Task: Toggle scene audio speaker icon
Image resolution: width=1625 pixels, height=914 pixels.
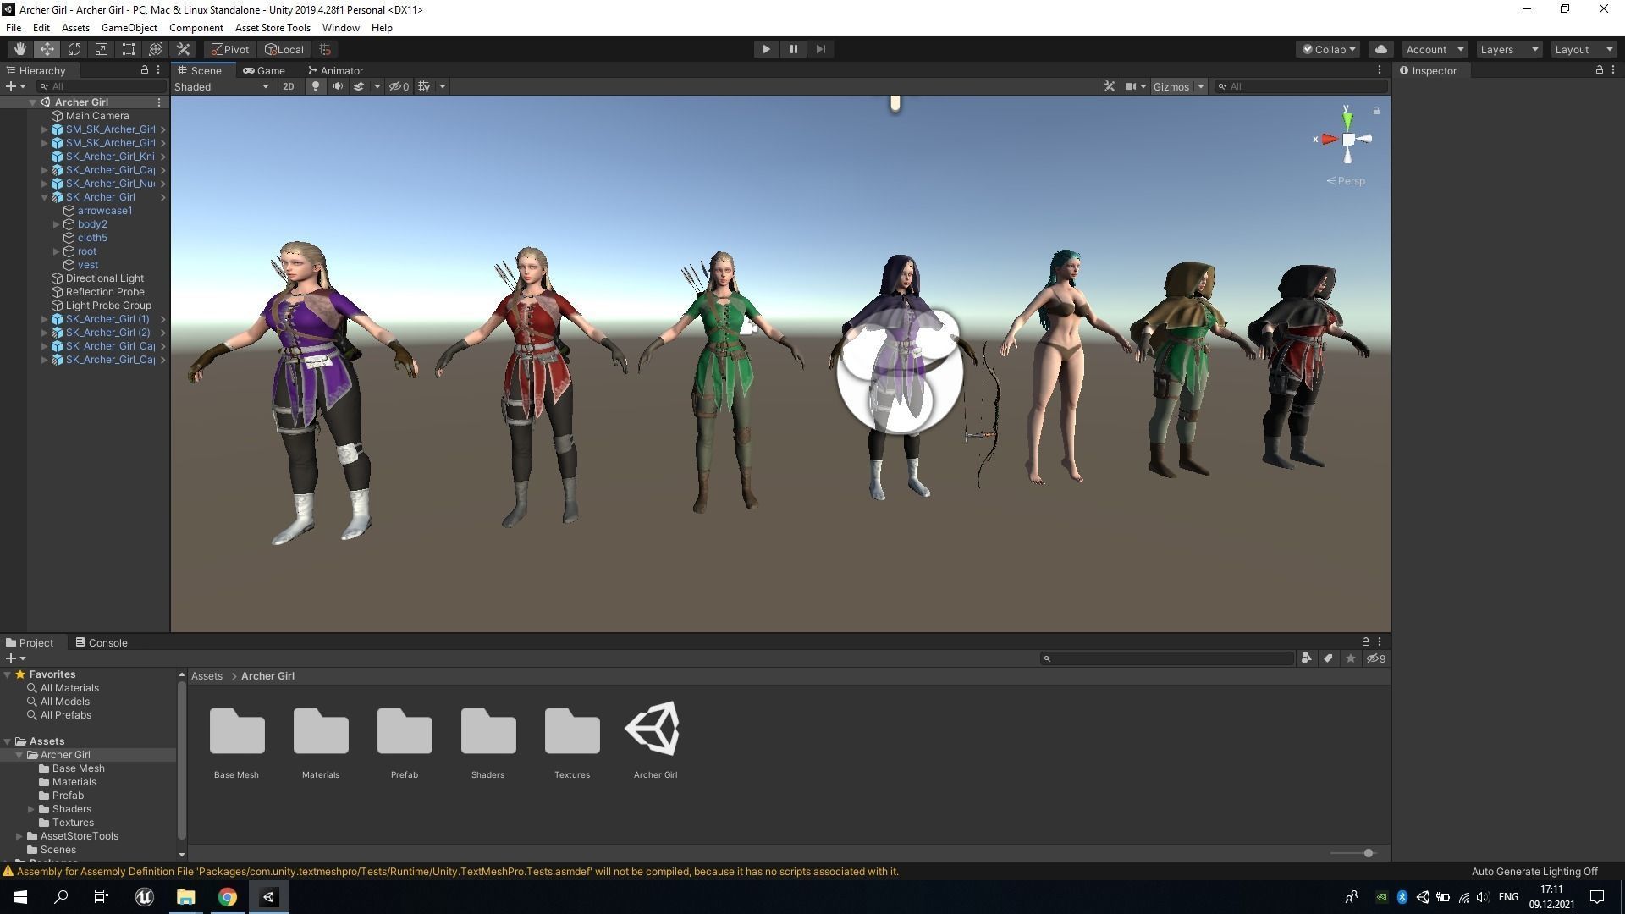Action: [x=337, y=86]
